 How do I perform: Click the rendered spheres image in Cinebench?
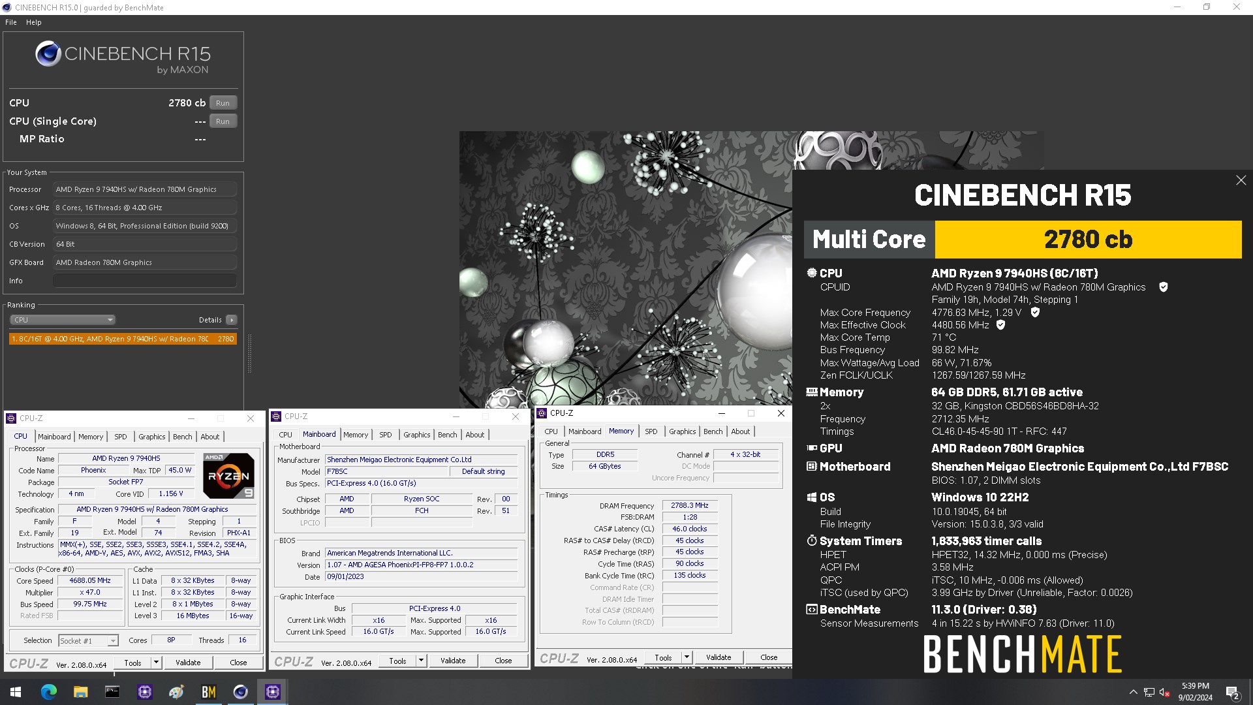pyautogui.click(x=625, y=269)
